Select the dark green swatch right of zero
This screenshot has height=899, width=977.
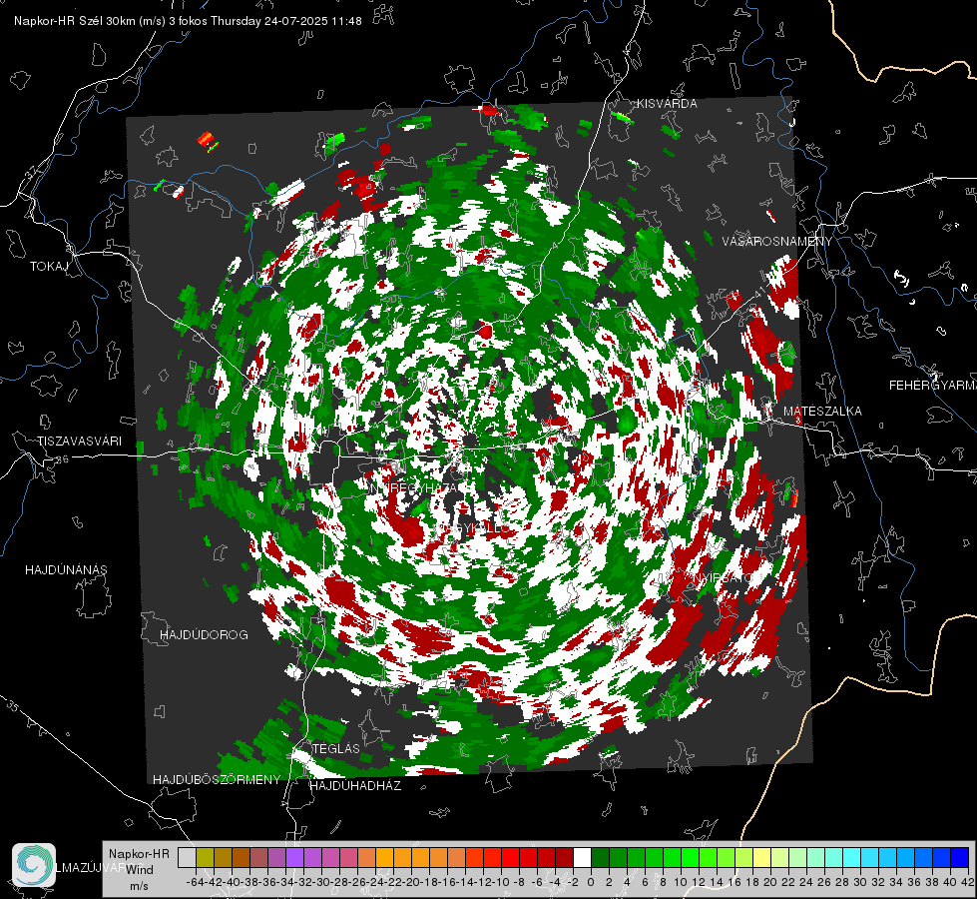pos(600,857)
